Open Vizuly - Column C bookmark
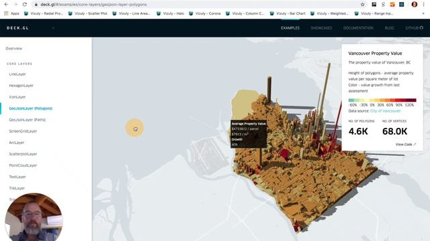This screenshot has height=241, width=430. pyautogui.click(x=245, y=13)
